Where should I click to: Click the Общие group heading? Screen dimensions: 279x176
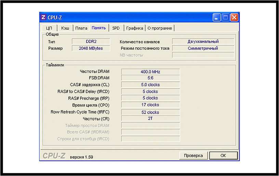pyautogui.click(x=52, y=34)
